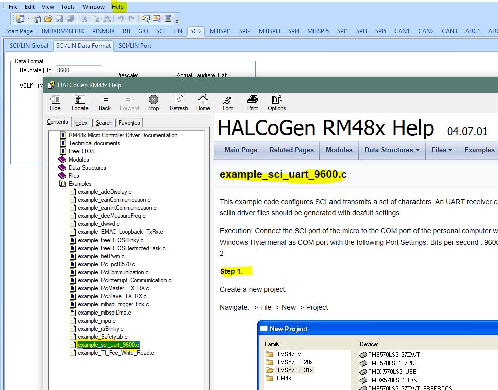Select example_hetPwm.c in the tree

(x=101, y=256)
